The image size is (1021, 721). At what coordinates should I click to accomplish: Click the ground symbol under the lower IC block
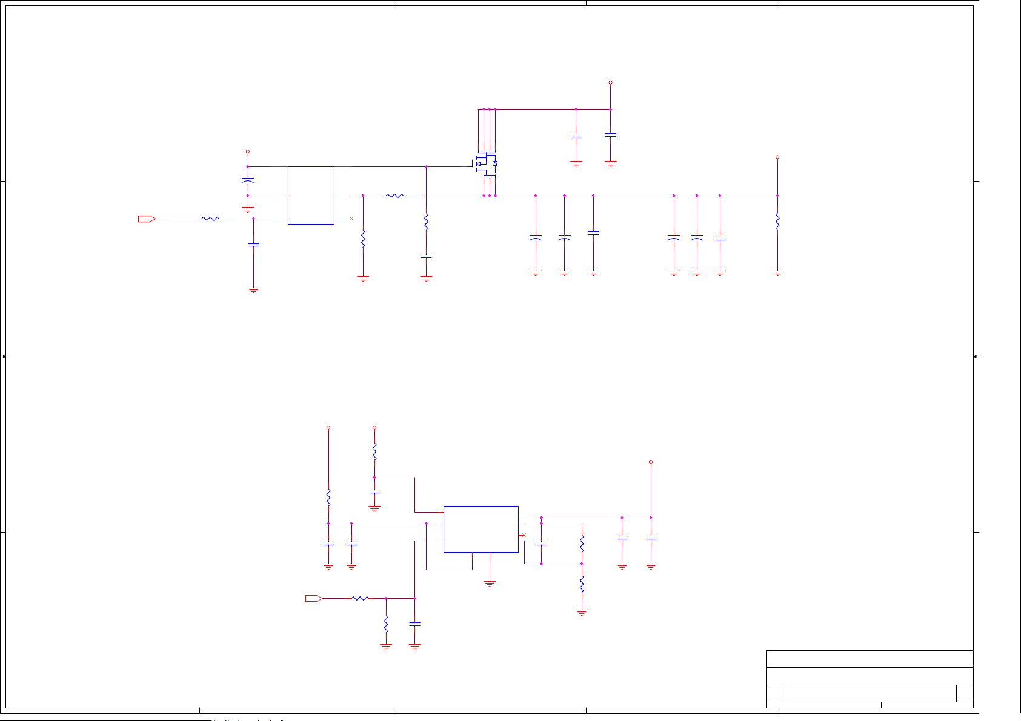coord(490,584)
